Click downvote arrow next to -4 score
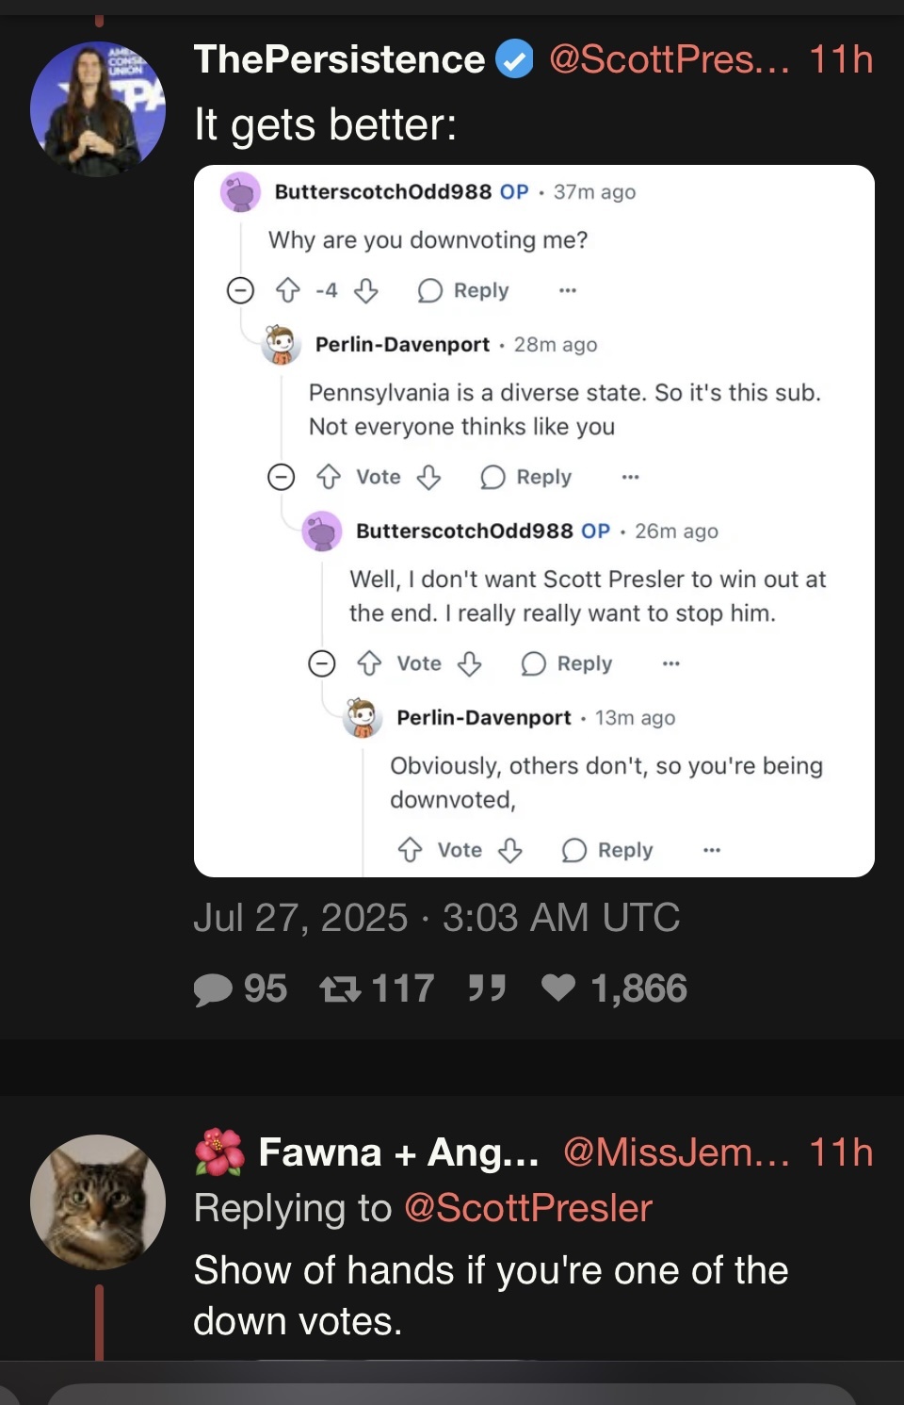 pos(365,290)
